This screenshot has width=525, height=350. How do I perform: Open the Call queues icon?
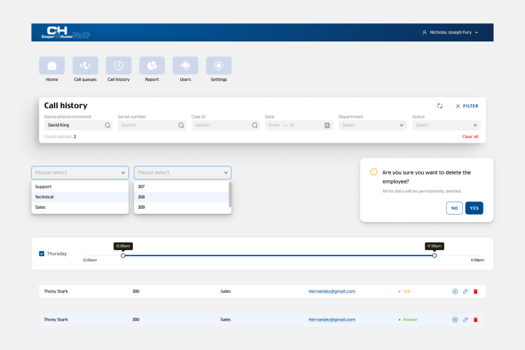coord(86,65)
